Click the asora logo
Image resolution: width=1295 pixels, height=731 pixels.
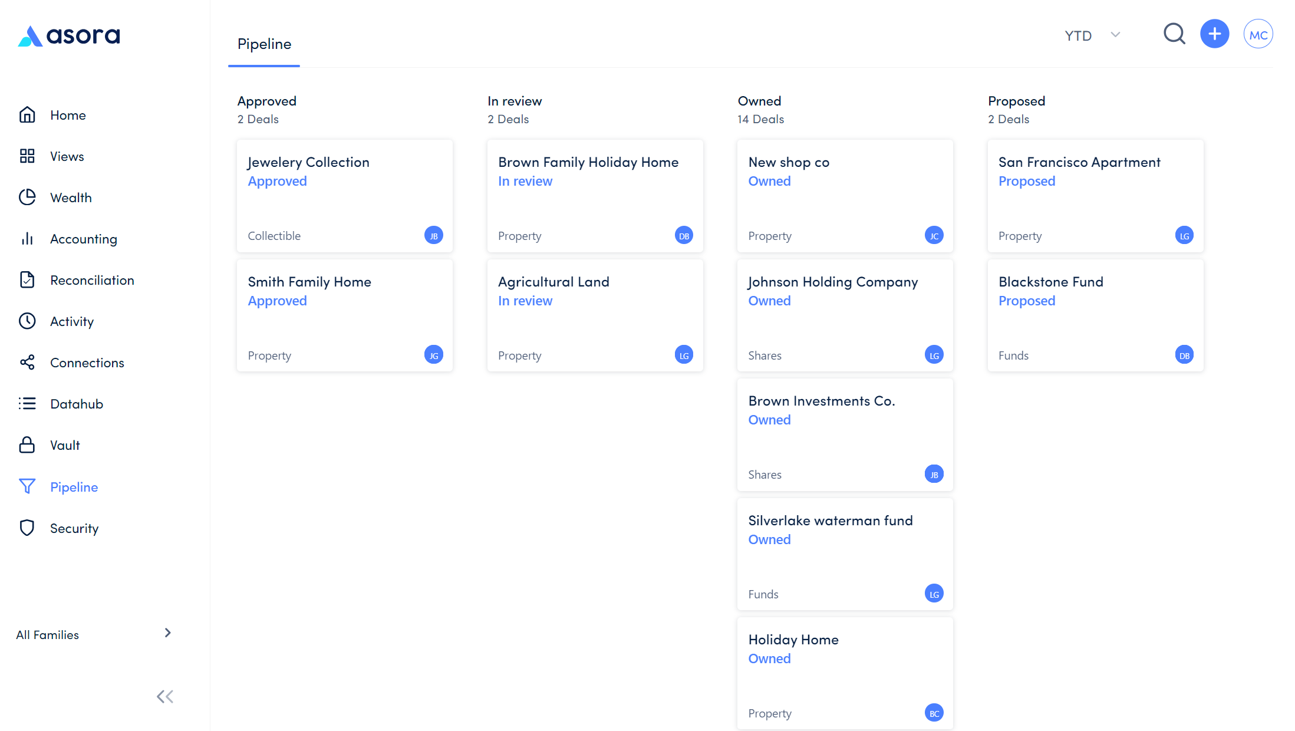[69, 36]
